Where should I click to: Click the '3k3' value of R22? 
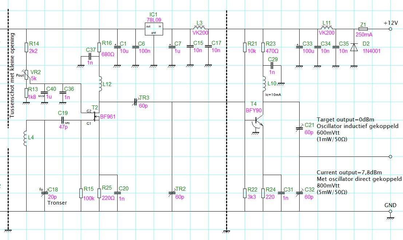pos(252,197)
